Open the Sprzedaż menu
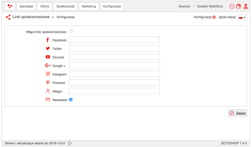This screenshot has height=147, width=252. point(26,6)
